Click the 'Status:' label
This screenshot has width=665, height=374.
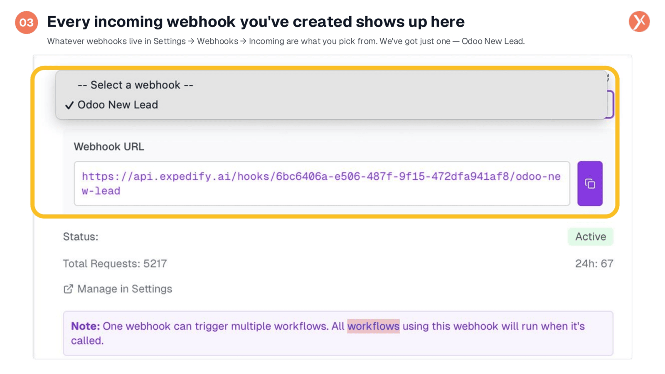click(x=81, y=236)
